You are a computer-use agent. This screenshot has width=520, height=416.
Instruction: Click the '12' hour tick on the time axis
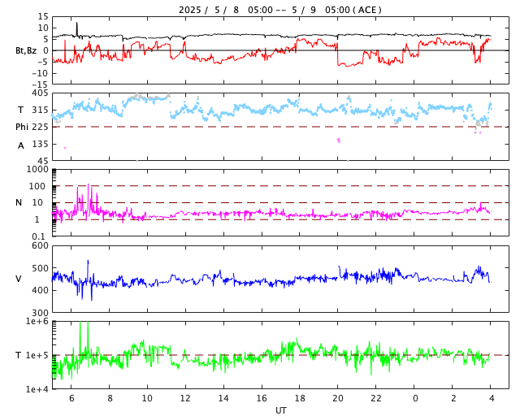[x=185, y=398]
